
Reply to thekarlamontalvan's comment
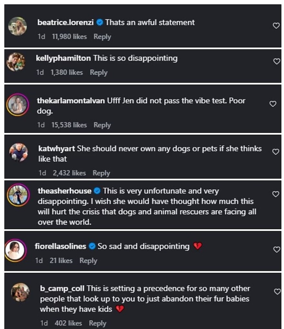(102, 125)
